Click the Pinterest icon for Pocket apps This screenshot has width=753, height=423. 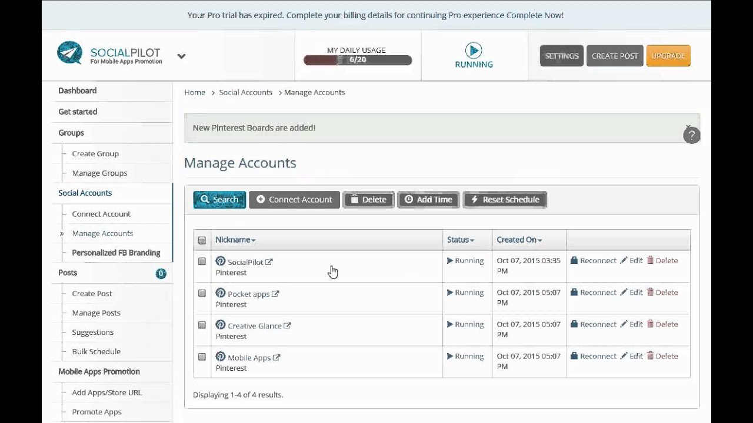[x=221, y=293]
